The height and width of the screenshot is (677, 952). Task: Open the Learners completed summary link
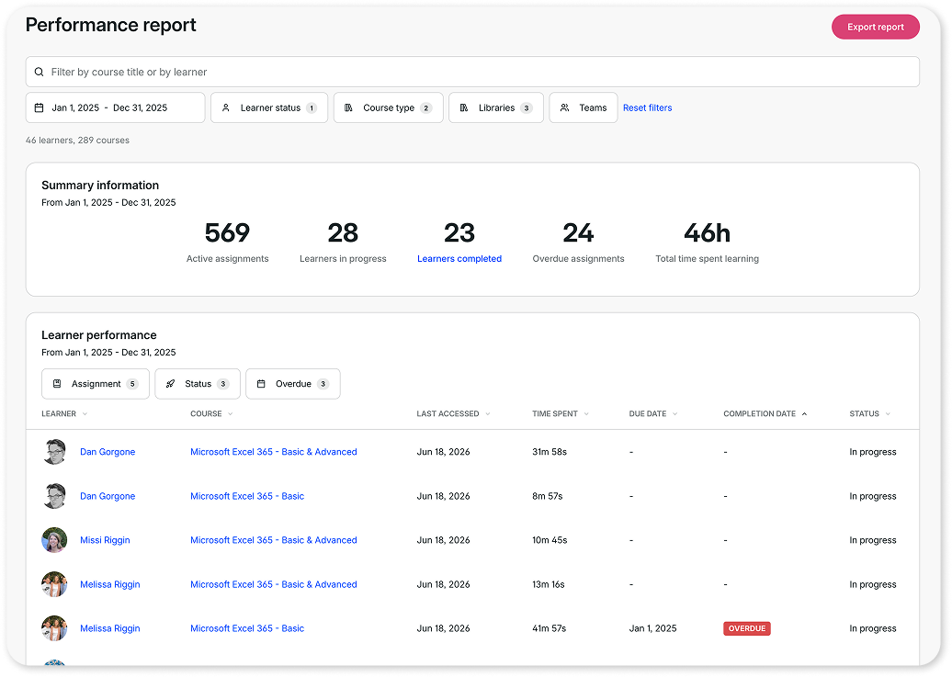459,259
